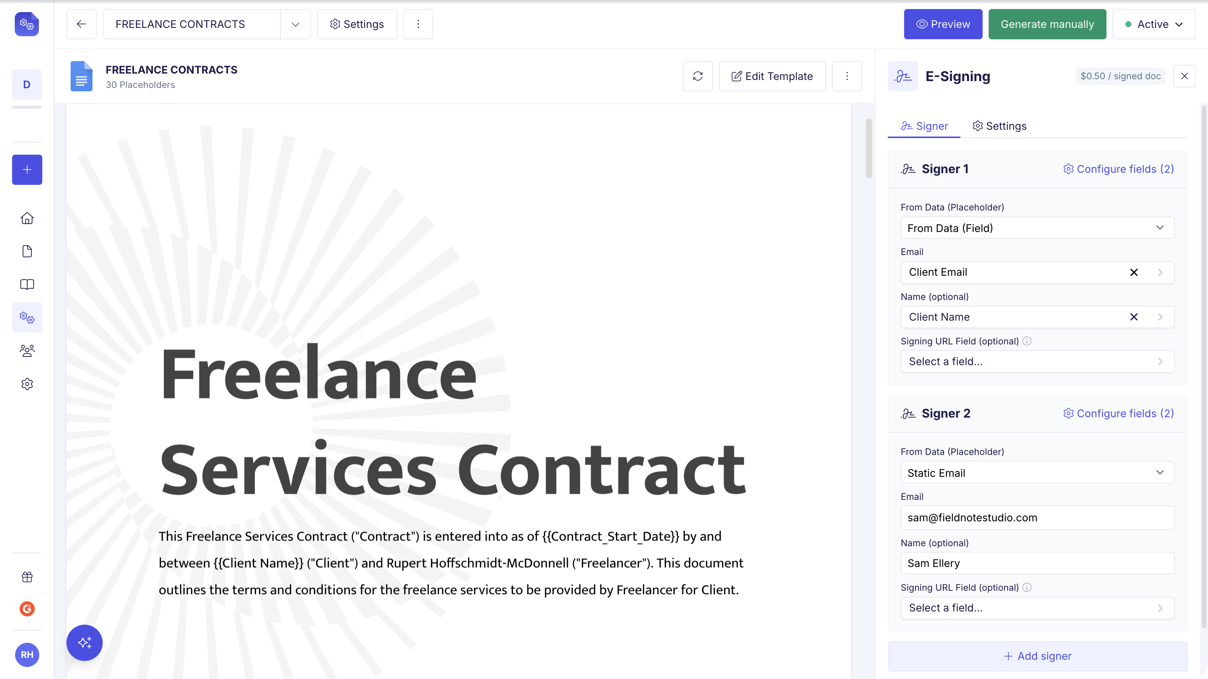Switch to the Signer tab
This screenshot has height=679, width=1208.
click(x=924, y=126)
